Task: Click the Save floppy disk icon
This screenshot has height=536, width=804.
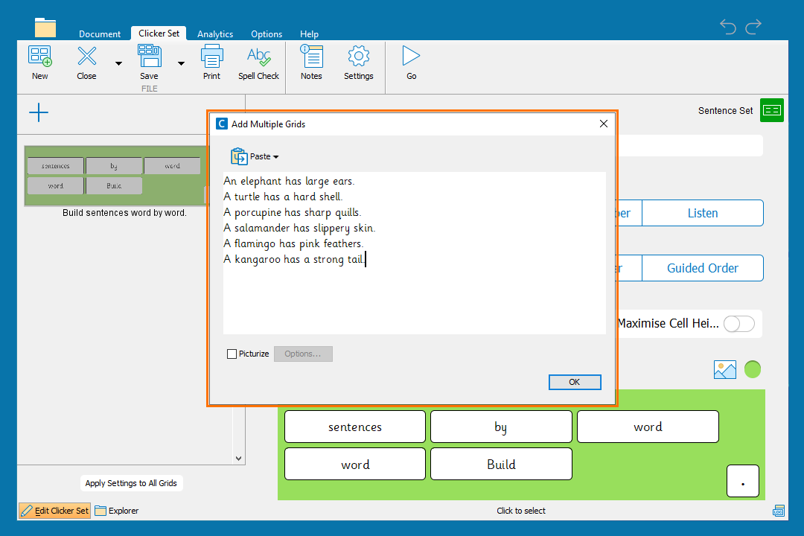Action: 149,57
